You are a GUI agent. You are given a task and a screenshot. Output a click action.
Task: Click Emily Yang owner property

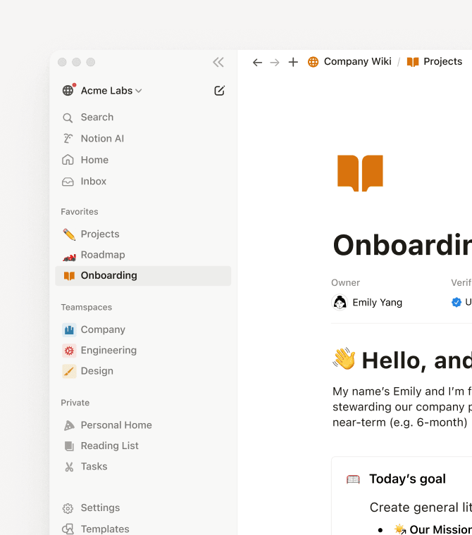point(377,303)
